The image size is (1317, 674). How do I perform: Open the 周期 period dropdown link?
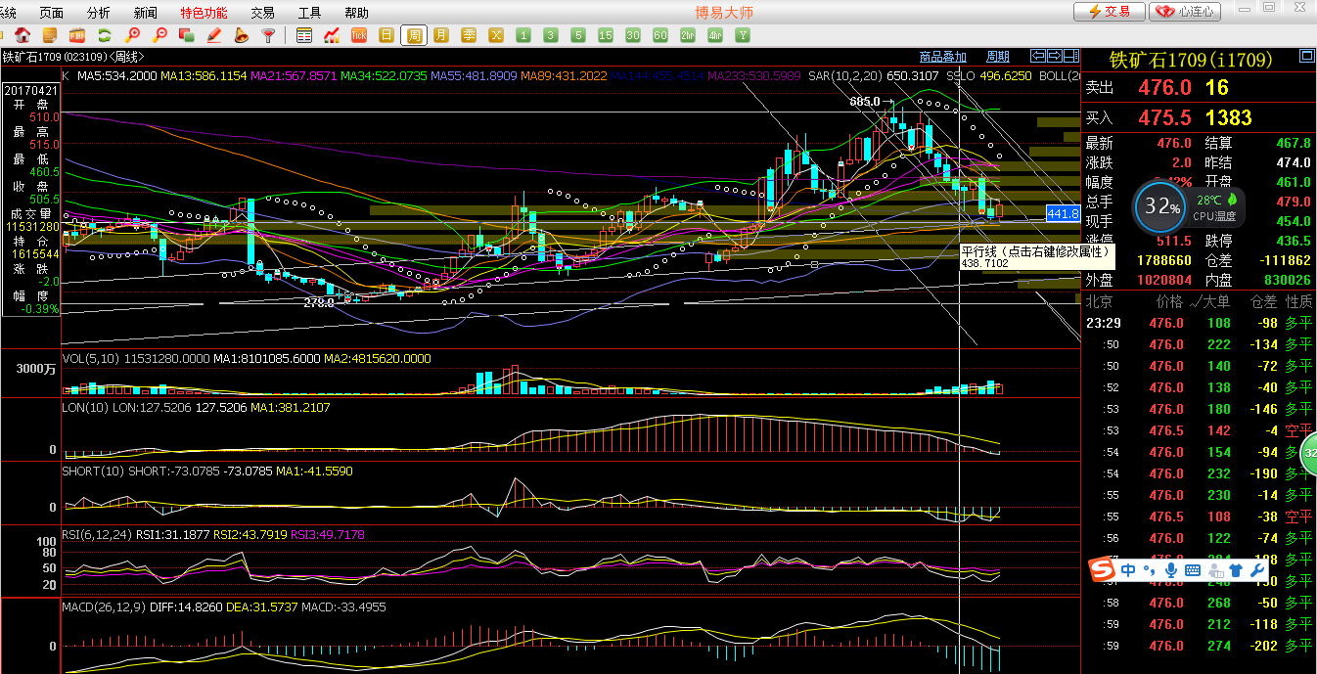click(998, 57)
